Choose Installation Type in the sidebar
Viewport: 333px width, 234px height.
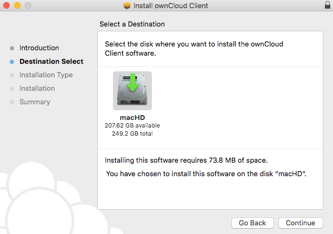coord(46,75)
